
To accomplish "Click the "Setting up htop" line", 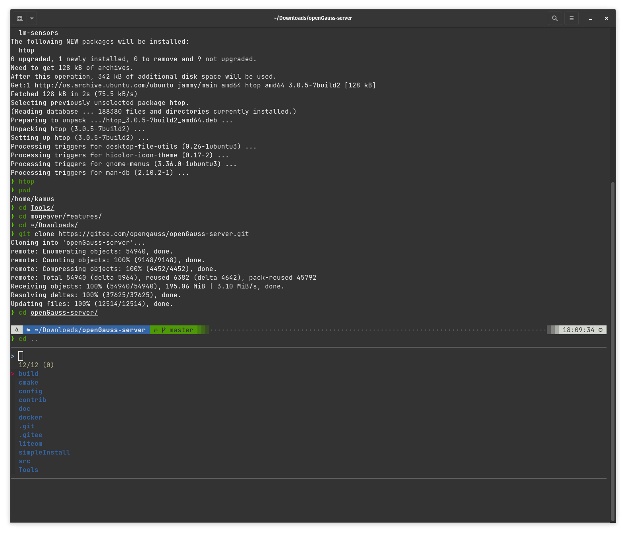I will point(80,138).
